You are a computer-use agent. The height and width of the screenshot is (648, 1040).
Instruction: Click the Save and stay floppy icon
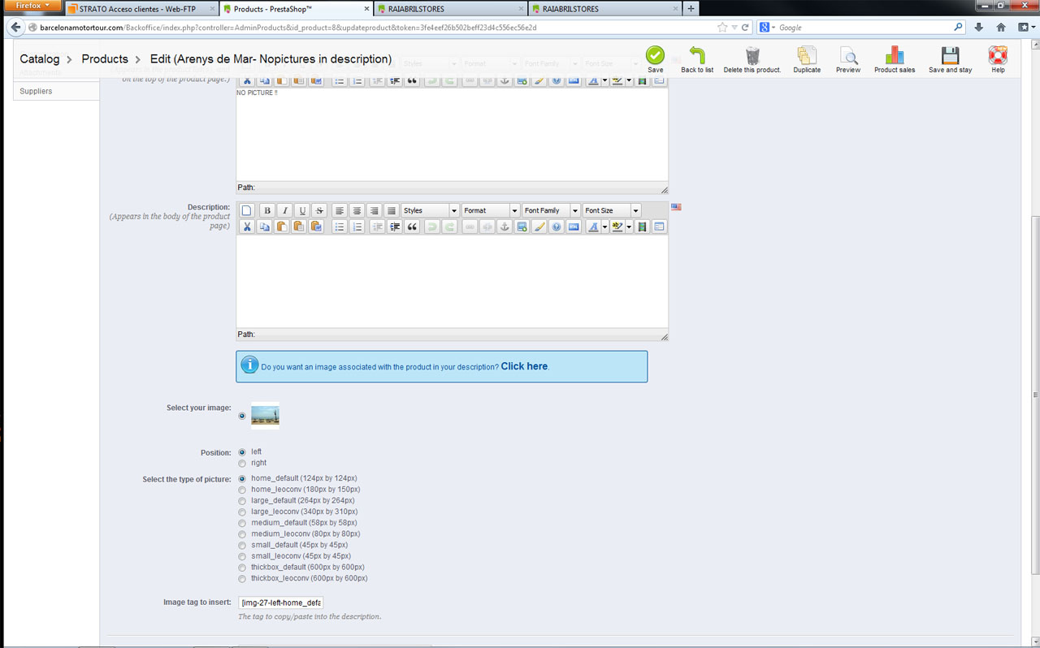pos(950,55)
